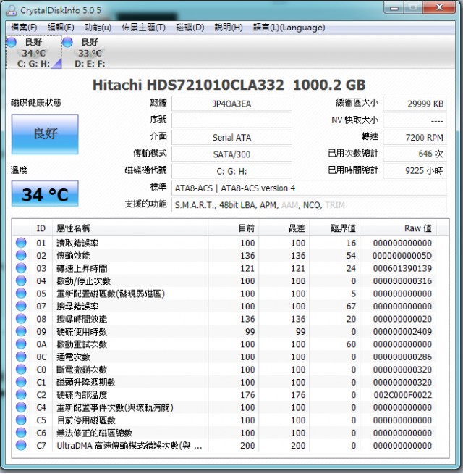Click status circle for C: G: H: disk
Screen dimensions: 463x474
point(12,42)
